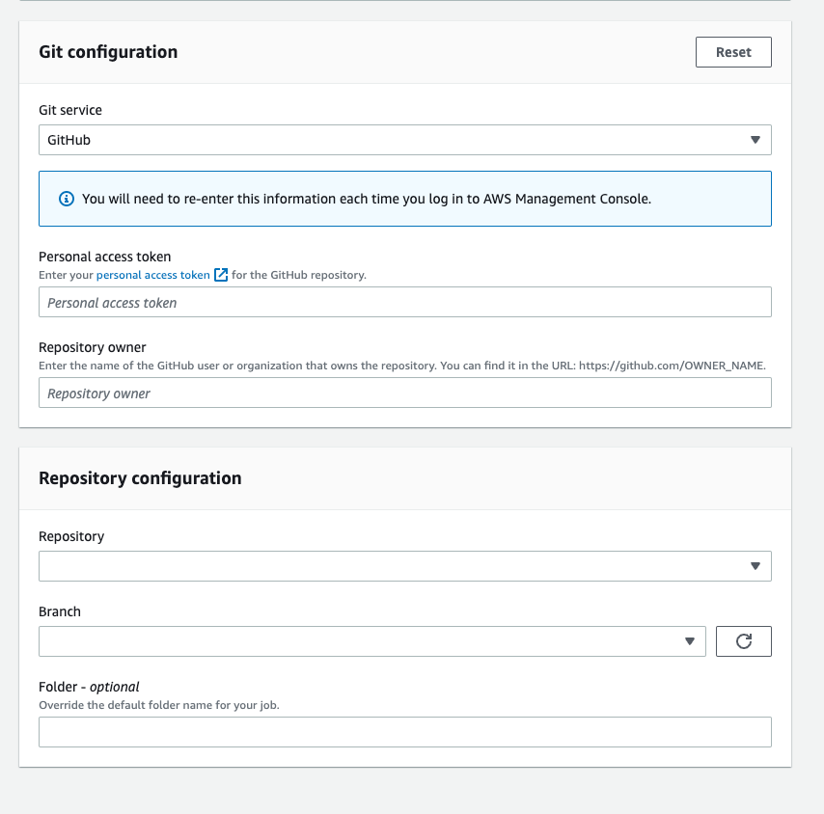The width and height of the screenshot is (824, 814).
Task: Select GitHub in the Git service field
Action: click(405, 139)
